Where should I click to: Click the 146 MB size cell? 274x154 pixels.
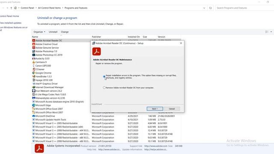[152, 116]
